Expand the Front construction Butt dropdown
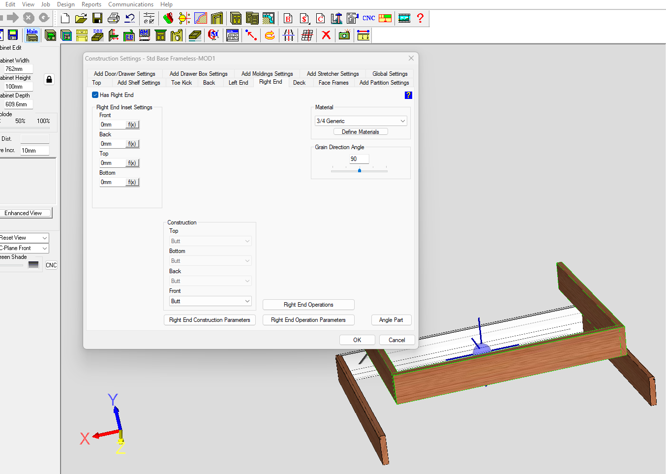The image size is (666, 474). pos(210,301)
